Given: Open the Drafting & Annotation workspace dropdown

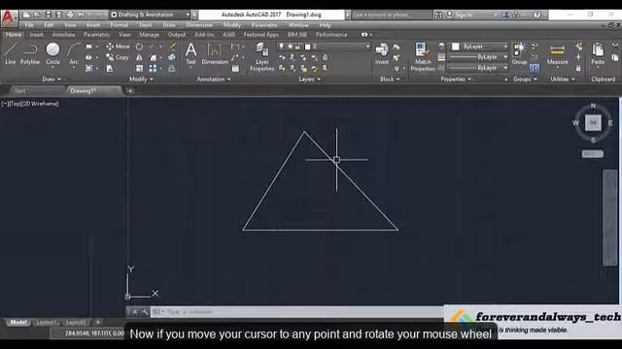Looking at the screenshot, I should pos(150,15).
